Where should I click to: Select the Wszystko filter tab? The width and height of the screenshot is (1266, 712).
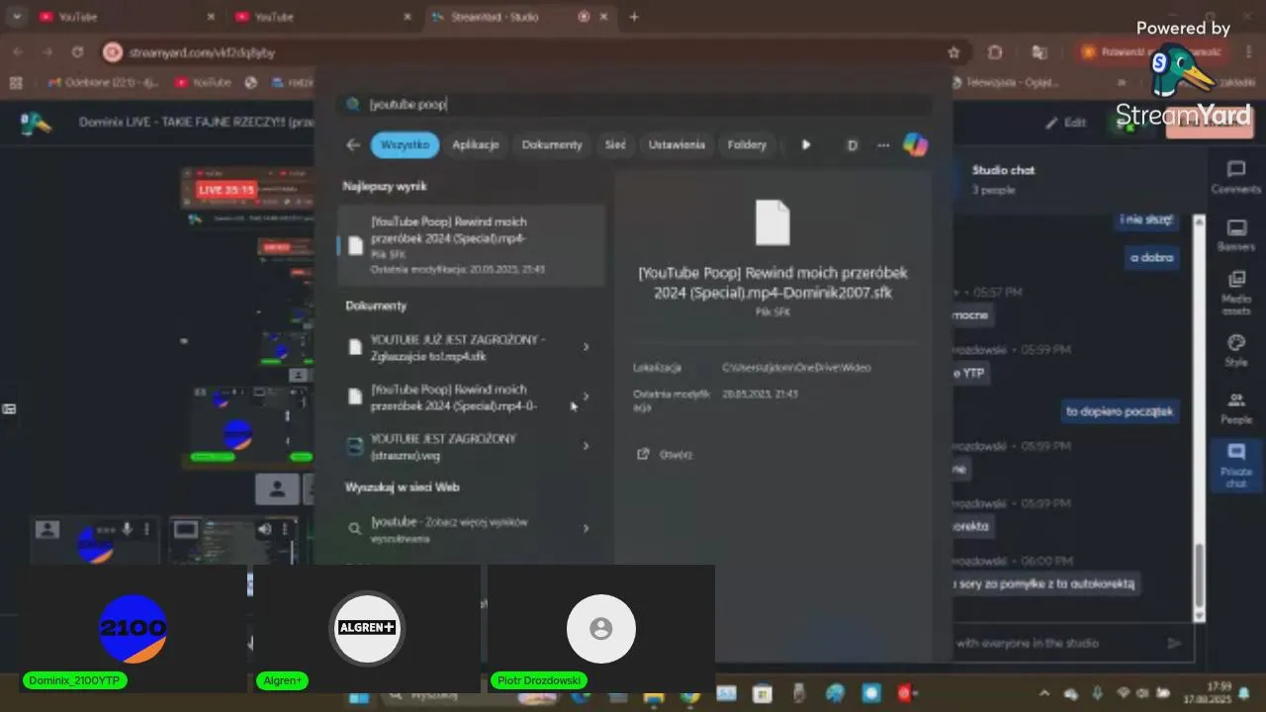click(x=405, y=144)
